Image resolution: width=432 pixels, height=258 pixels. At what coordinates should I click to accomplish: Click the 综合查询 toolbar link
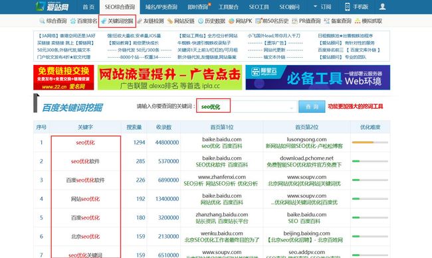coord(56,21)
